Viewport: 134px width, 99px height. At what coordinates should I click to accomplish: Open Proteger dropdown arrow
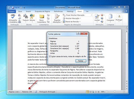pos(119,22)
